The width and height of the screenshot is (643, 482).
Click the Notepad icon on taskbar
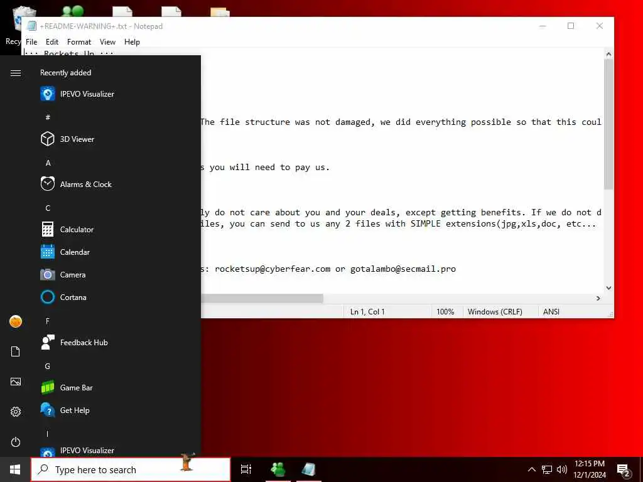[309, 469]
